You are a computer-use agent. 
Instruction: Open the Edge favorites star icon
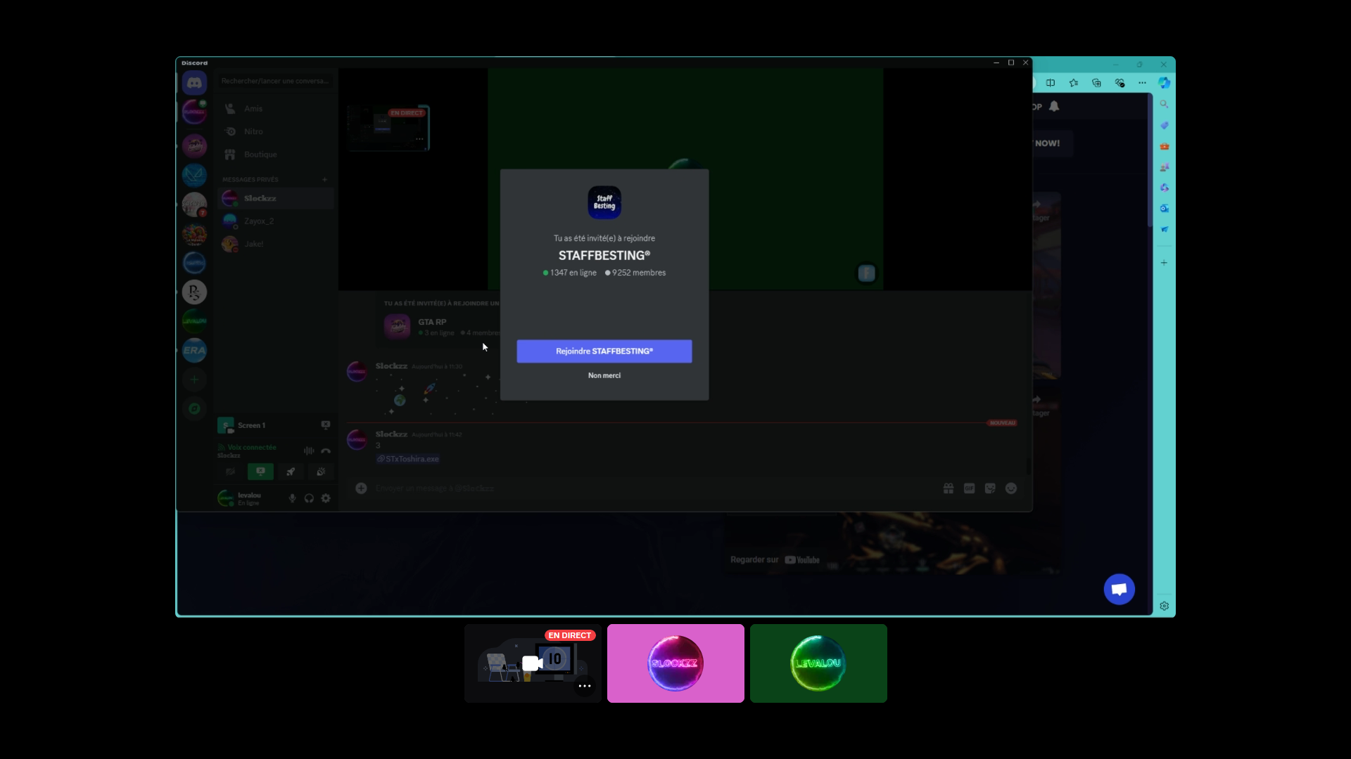tap(1074, 83)
